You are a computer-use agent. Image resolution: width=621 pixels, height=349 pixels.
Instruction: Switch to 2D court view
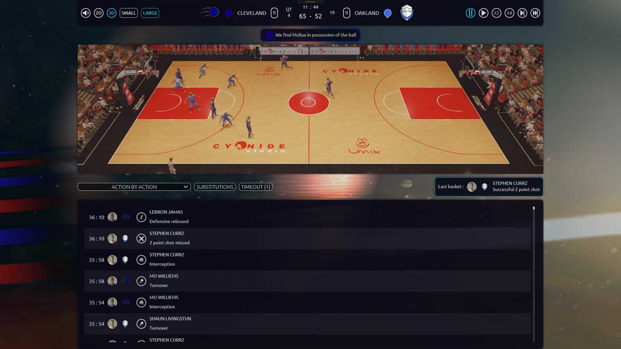tap(99, 13)
